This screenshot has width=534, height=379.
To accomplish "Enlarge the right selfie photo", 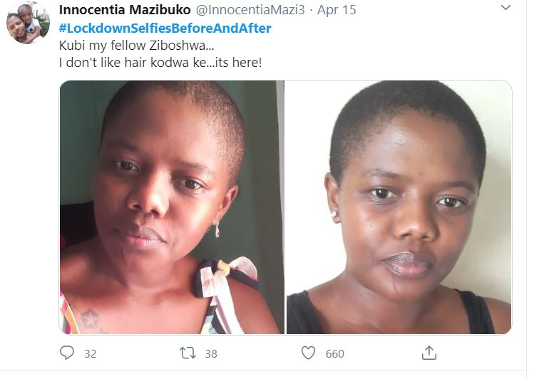I will coord(399,207).
